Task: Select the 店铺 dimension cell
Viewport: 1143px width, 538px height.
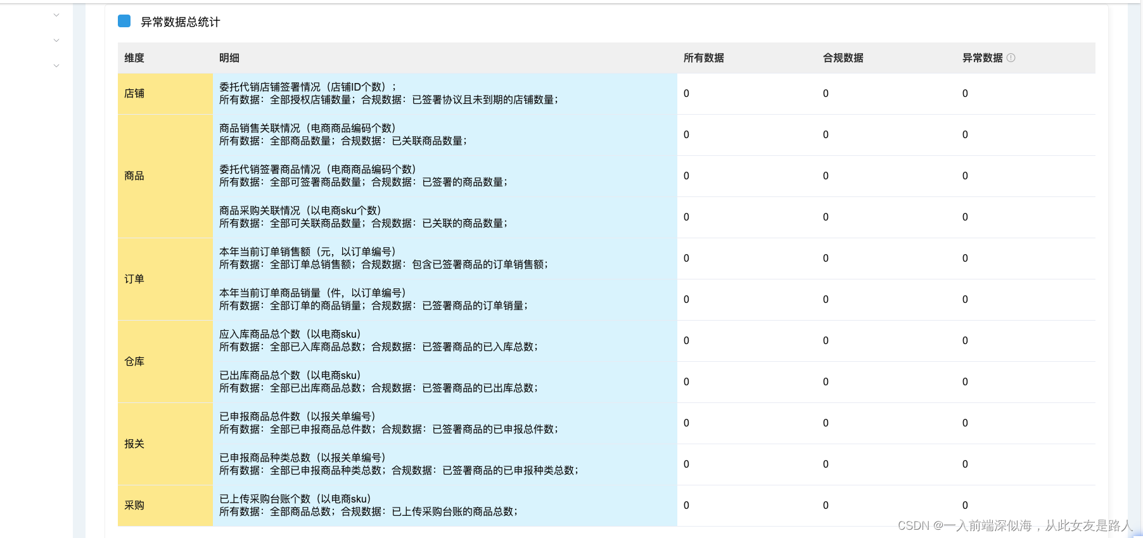Action: (x=165, y=94)
